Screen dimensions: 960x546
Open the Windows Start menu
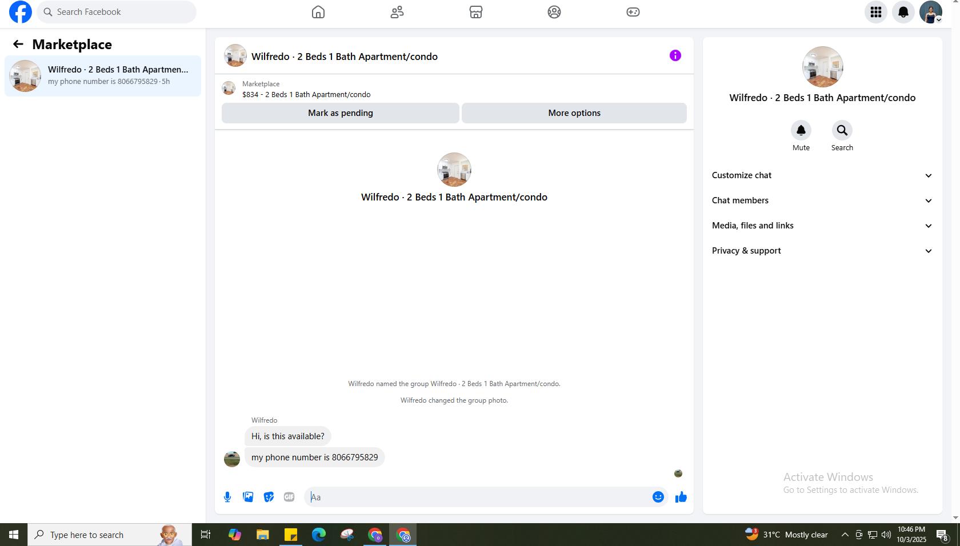click(x=14, y=535)
